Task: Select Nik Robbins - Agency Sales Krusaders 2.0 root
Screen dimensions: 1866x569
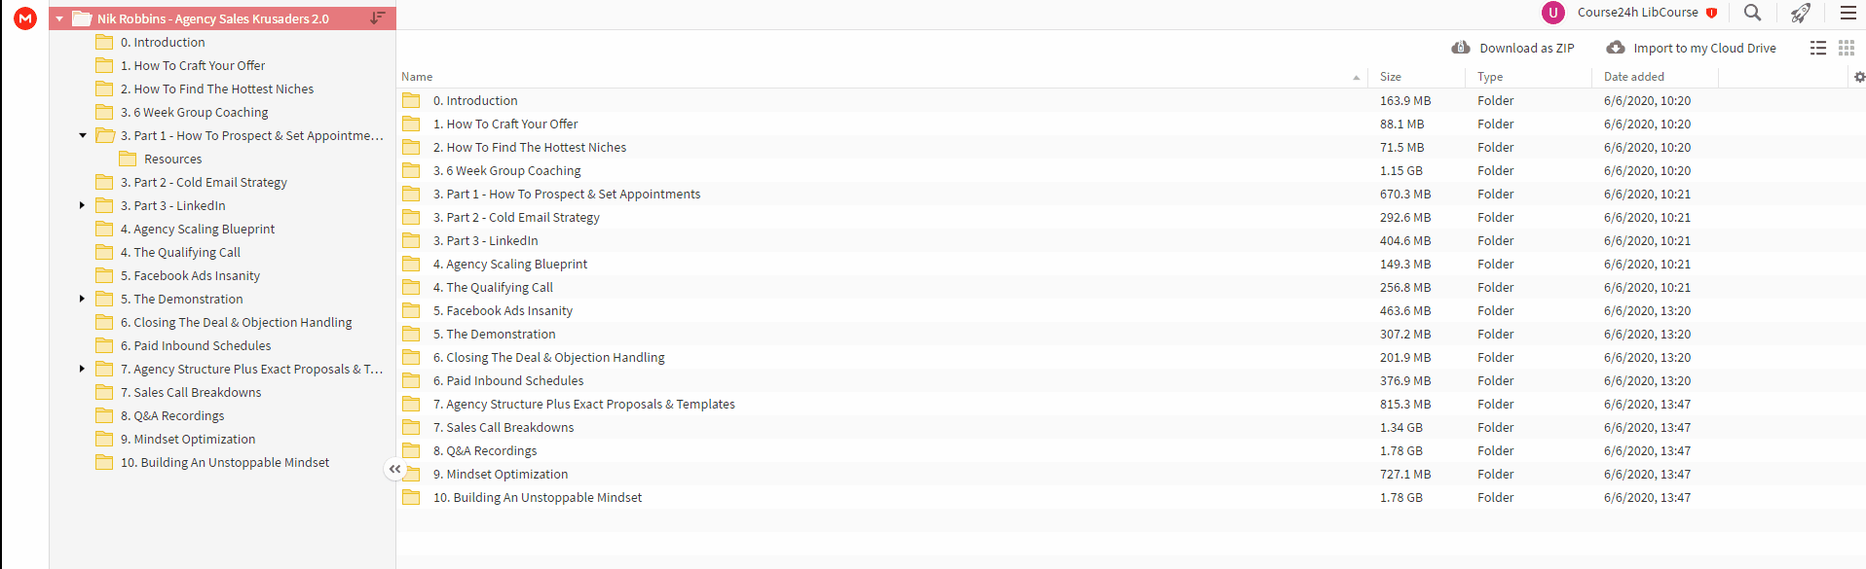Action: (x=222, y=18)
